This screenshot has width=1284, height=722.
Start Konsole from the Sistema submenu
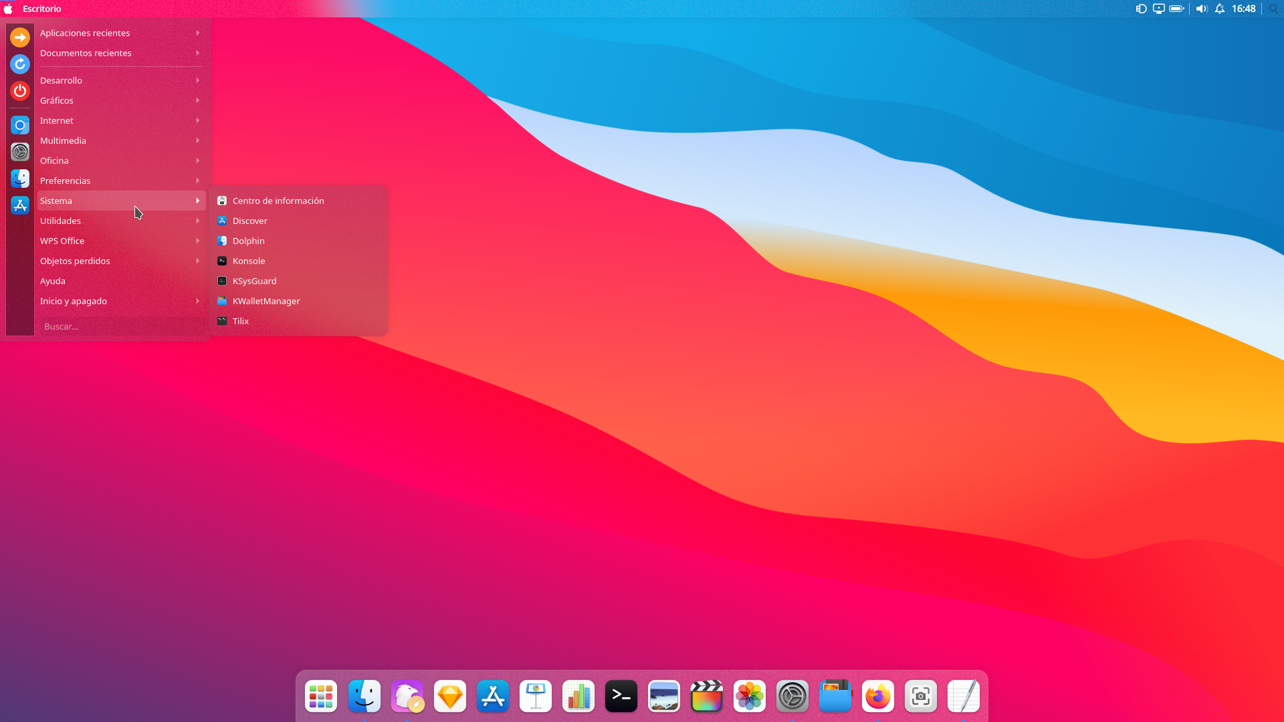coord(298,261)
